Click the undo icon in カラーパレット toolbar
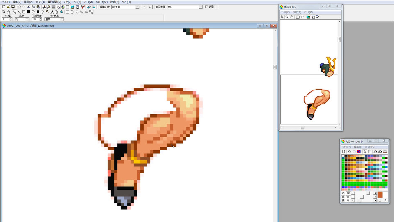 click(349, 152)
